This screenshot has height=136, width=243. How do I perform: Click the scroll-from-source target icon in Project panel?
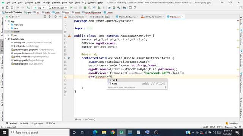[45, 17]
